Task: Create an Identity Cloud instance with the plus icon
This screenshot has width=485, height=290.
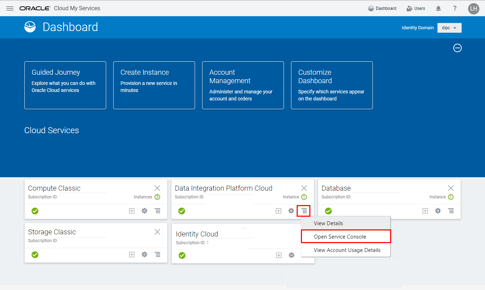Action: pyautogui.click(x=279, y=255)
